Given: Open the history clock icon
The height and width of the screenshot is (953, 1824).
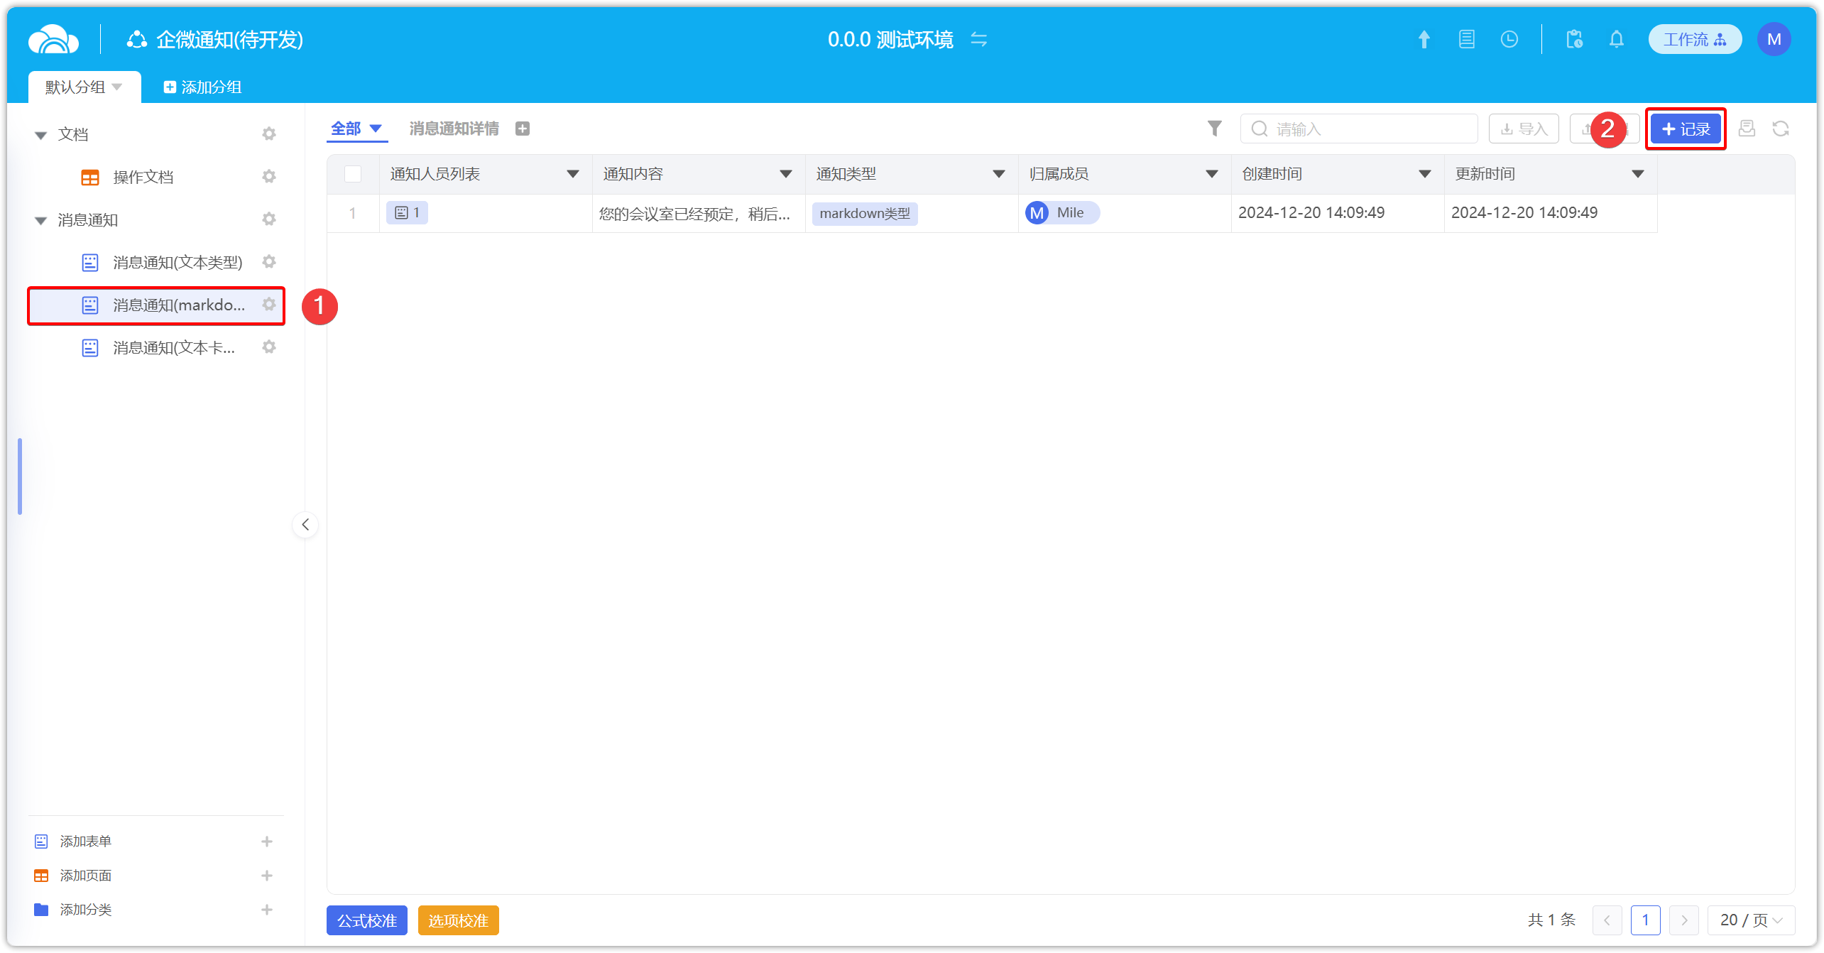Looking at the screenshot, I should pos(1509,39).
